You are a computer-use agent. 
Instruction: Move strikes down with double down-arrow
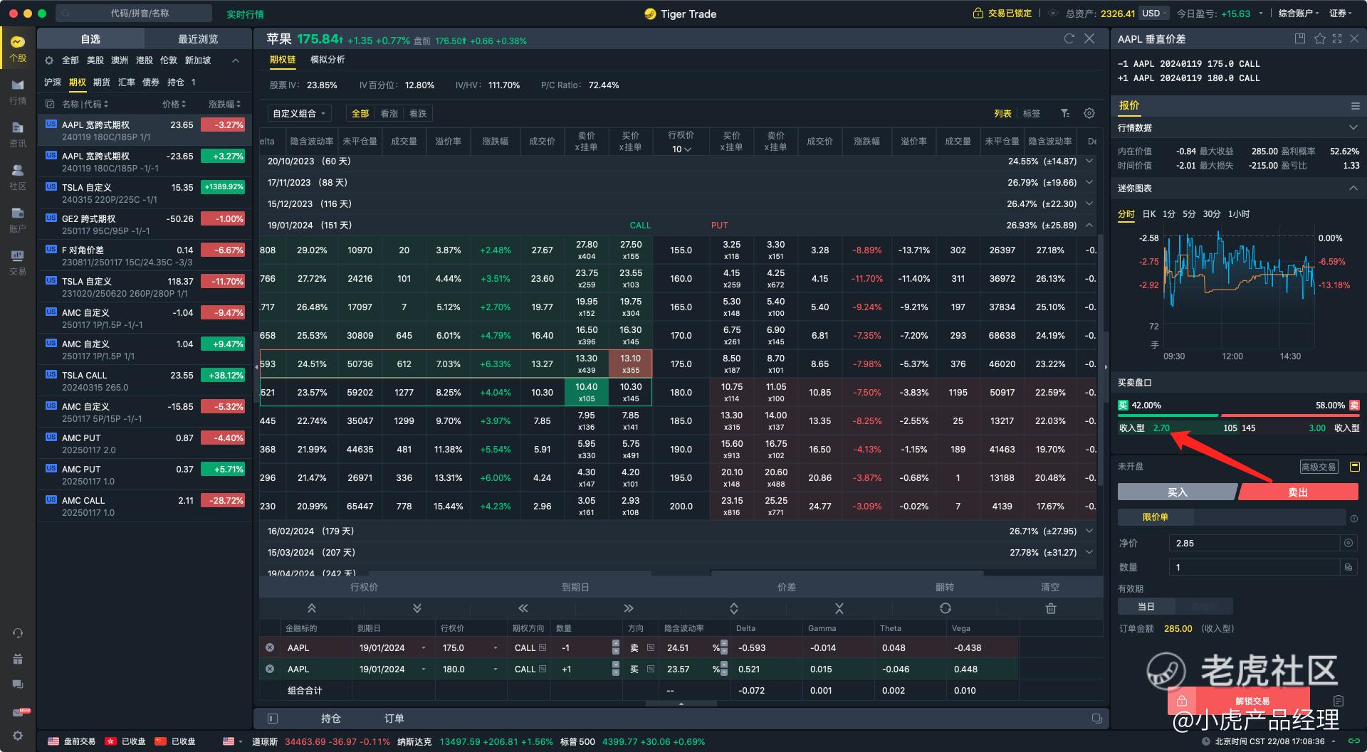tap(417, 608)
